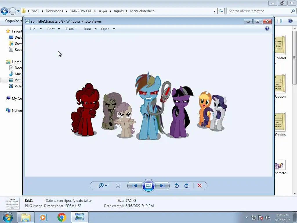297x223 pixels.
Task: Click VM1 in the address bar
Action: [35, 11]
